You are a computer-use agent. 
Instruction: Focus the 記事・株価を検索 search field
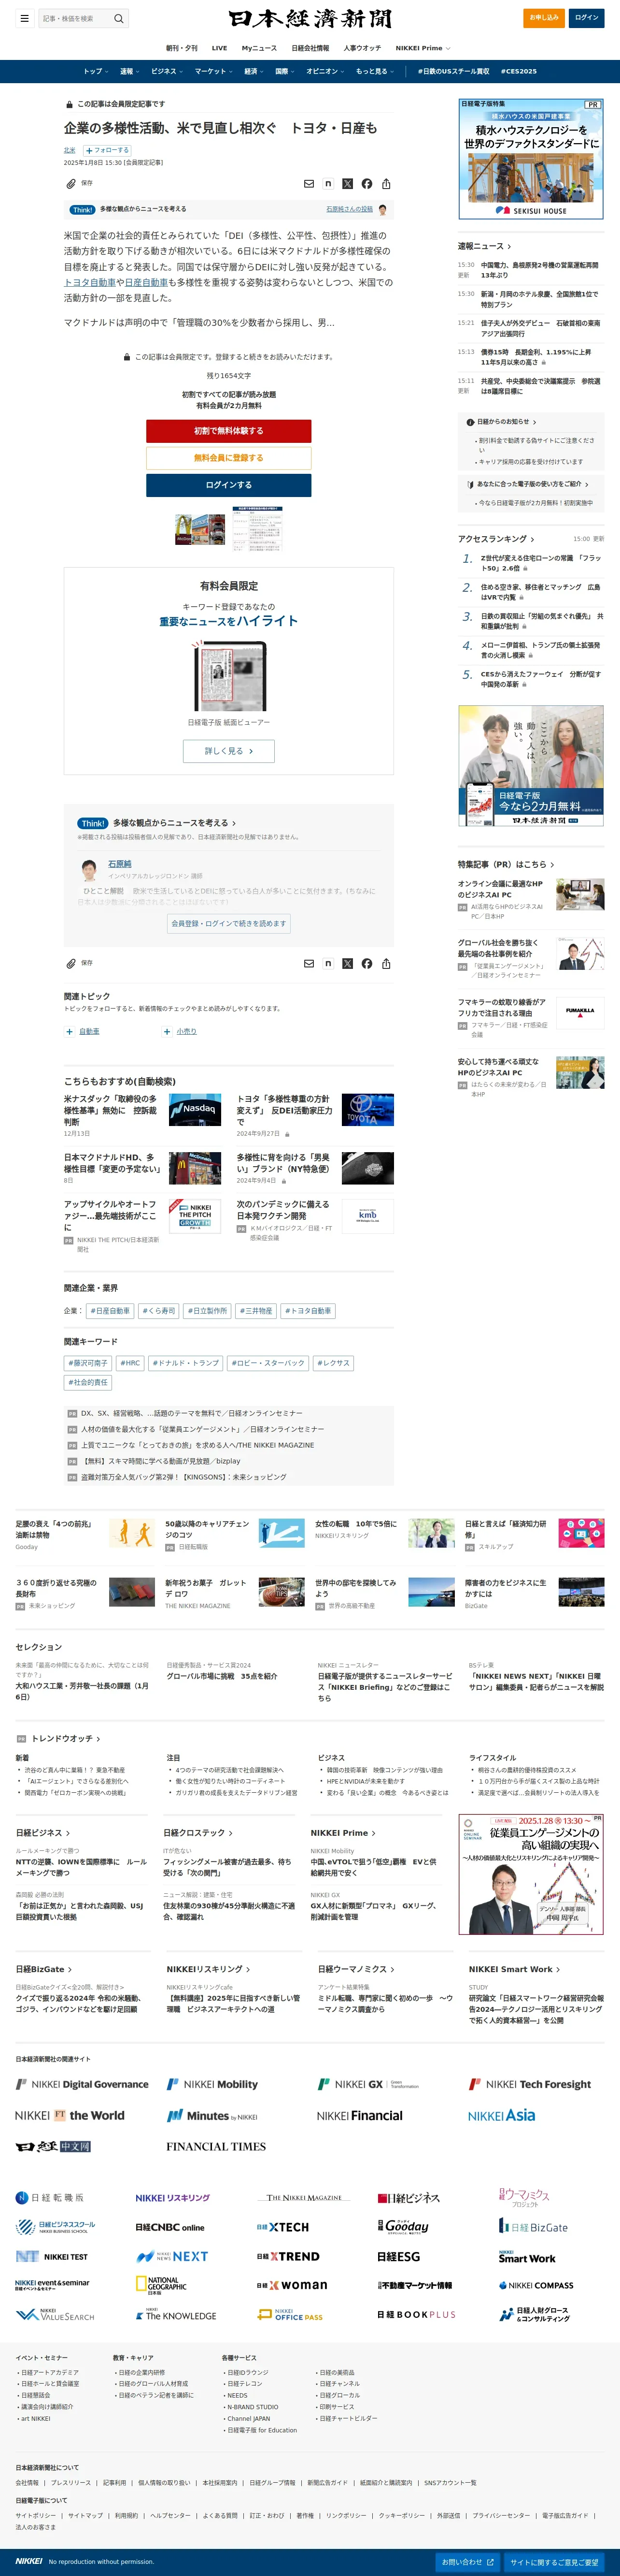click(75, 18)
